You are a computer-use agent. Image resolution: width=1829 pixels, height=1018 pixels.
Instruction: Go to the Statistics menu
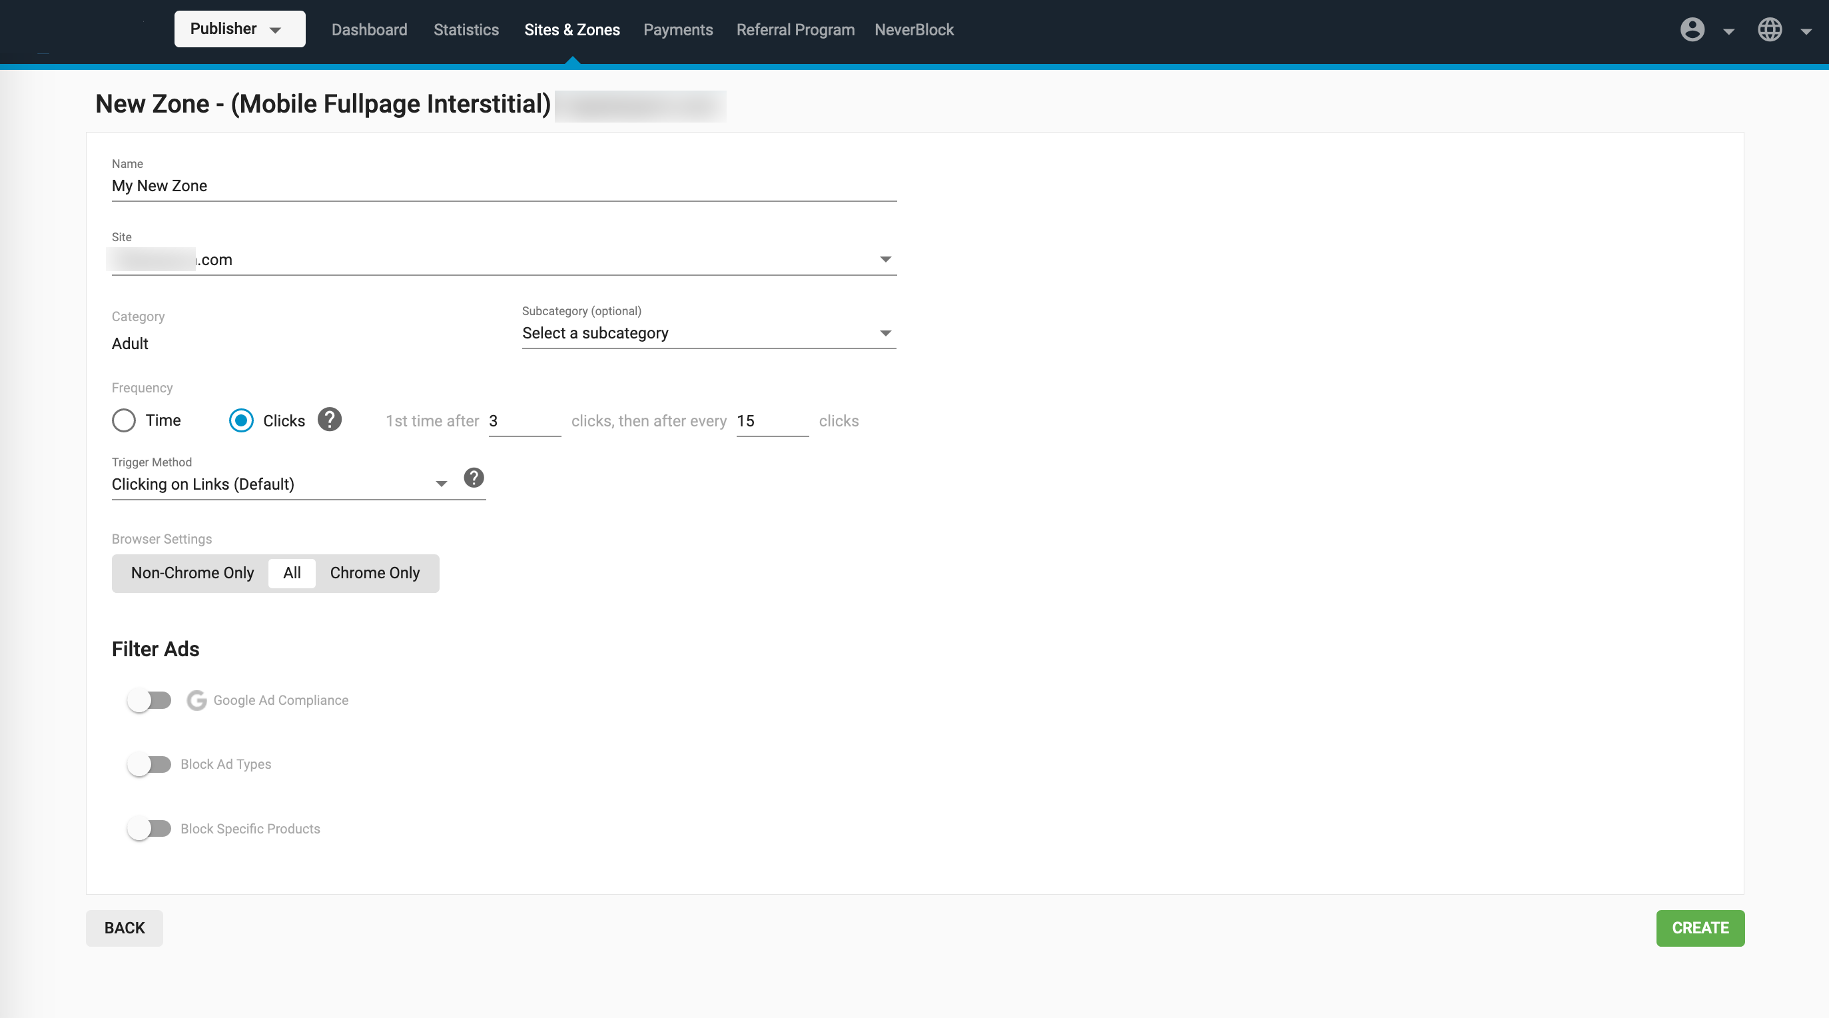(466, 30)
